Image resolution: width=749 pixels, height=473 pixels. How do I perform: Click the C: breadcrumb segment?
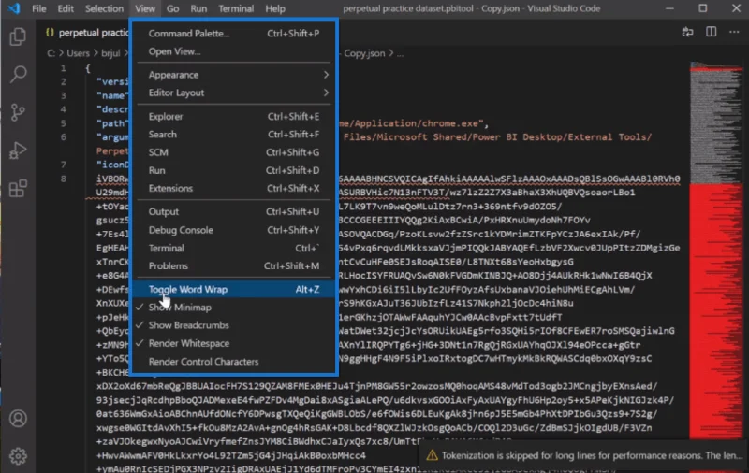pyautogui.click(x=51, y=53)
